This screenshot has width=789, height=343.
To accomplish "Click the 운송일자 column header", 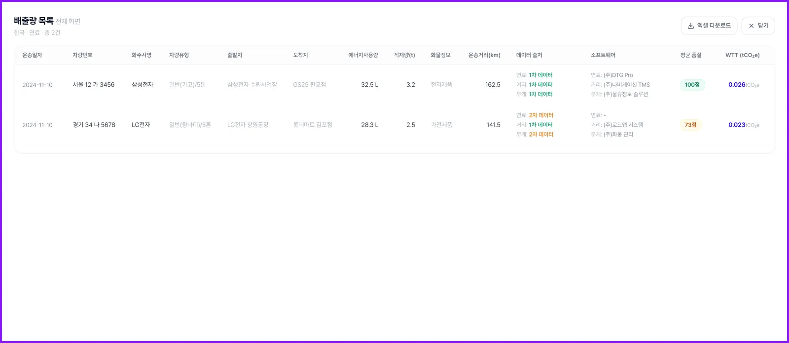I will coord(32,55).
